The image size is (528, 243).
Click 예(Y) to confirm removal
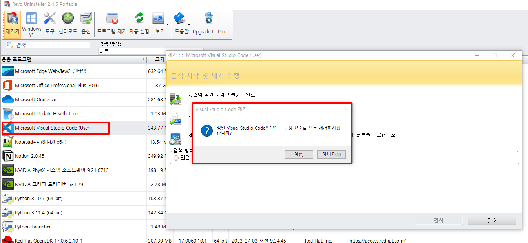(299, 154)
